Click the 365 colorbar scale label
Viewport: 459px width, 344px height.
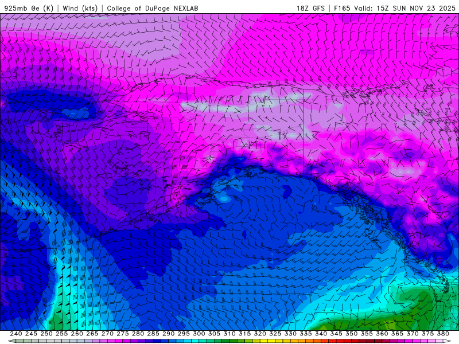click(397, 334)
